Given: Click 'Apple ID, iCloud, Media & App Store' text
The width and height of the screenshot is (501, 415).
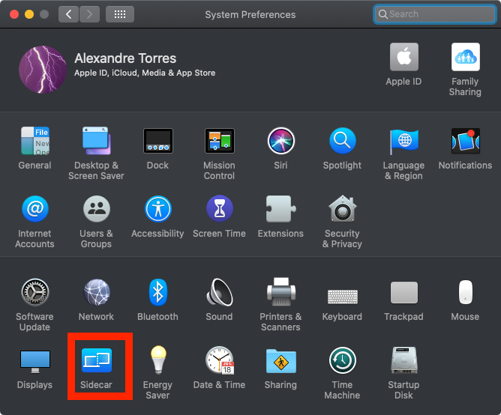Looking at the screenshot, I should 145,73.
